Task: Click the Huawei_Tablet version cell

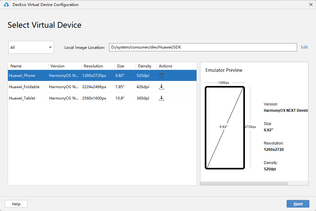Action: coord(64,98)
